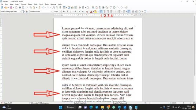Click the Superscript icon

click(79, 12)
